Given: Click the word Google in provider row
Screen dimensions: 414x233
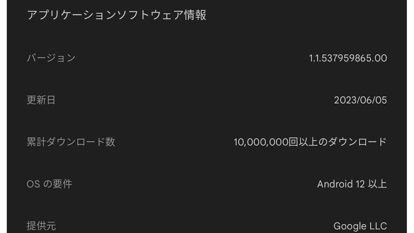Looking at the screenshot, I should (x=349, y=226).
